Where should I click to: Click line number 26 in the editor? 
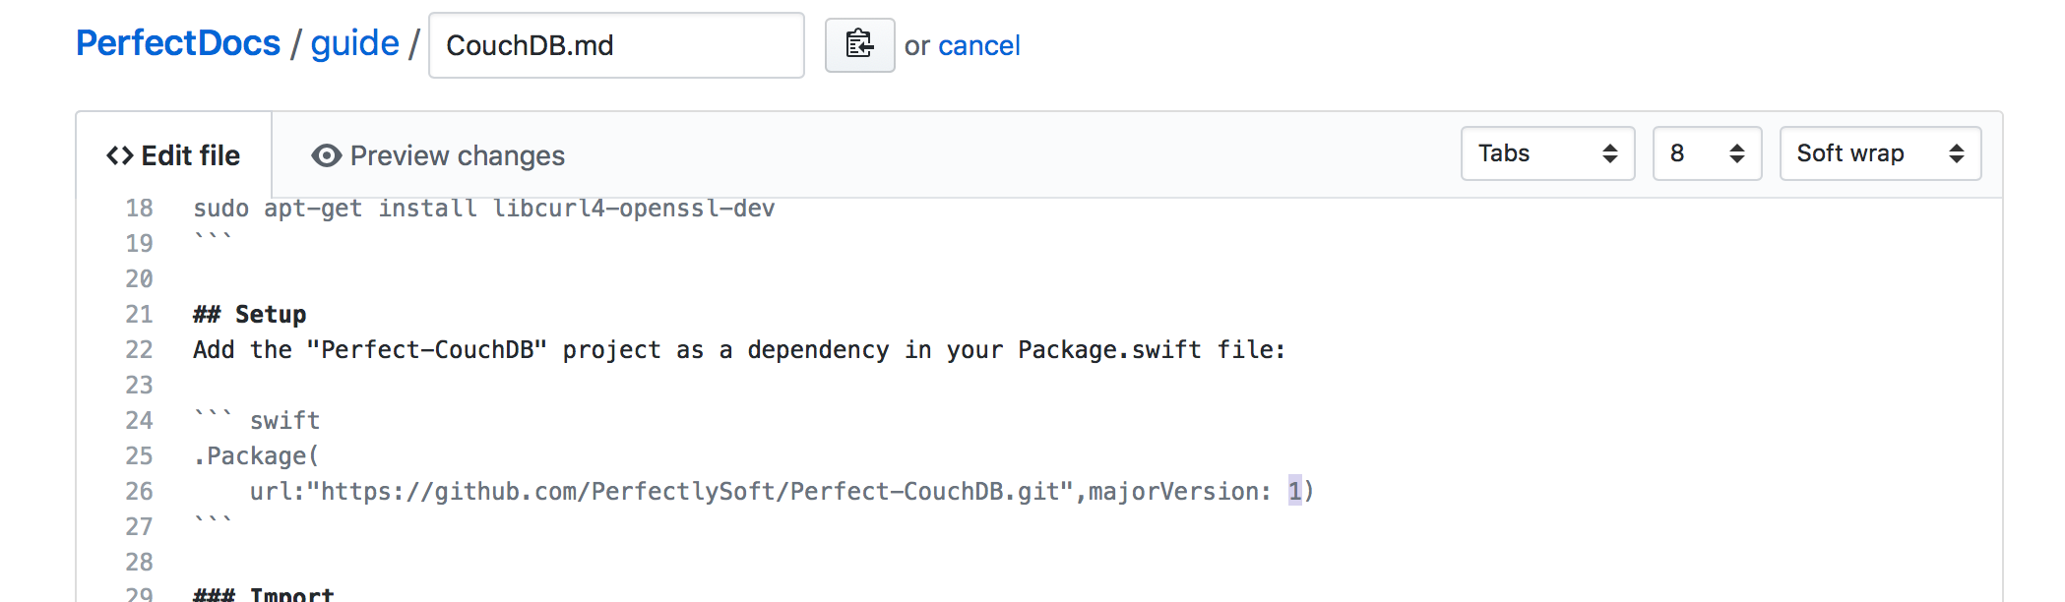pos(139,491)
